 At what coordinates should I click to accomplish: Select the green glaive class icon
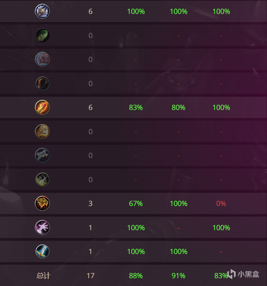point(42,36)
